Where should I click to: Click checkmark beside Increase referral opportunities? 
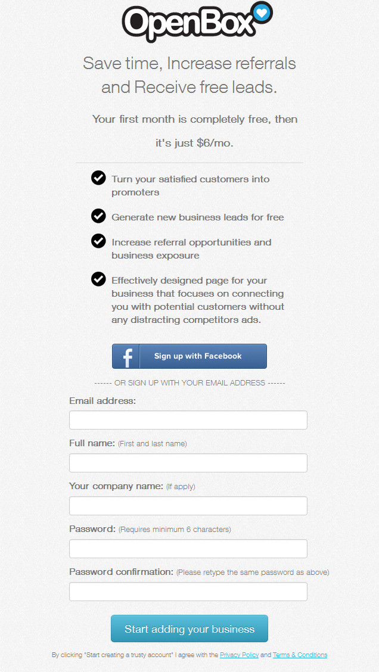point(98,241)
